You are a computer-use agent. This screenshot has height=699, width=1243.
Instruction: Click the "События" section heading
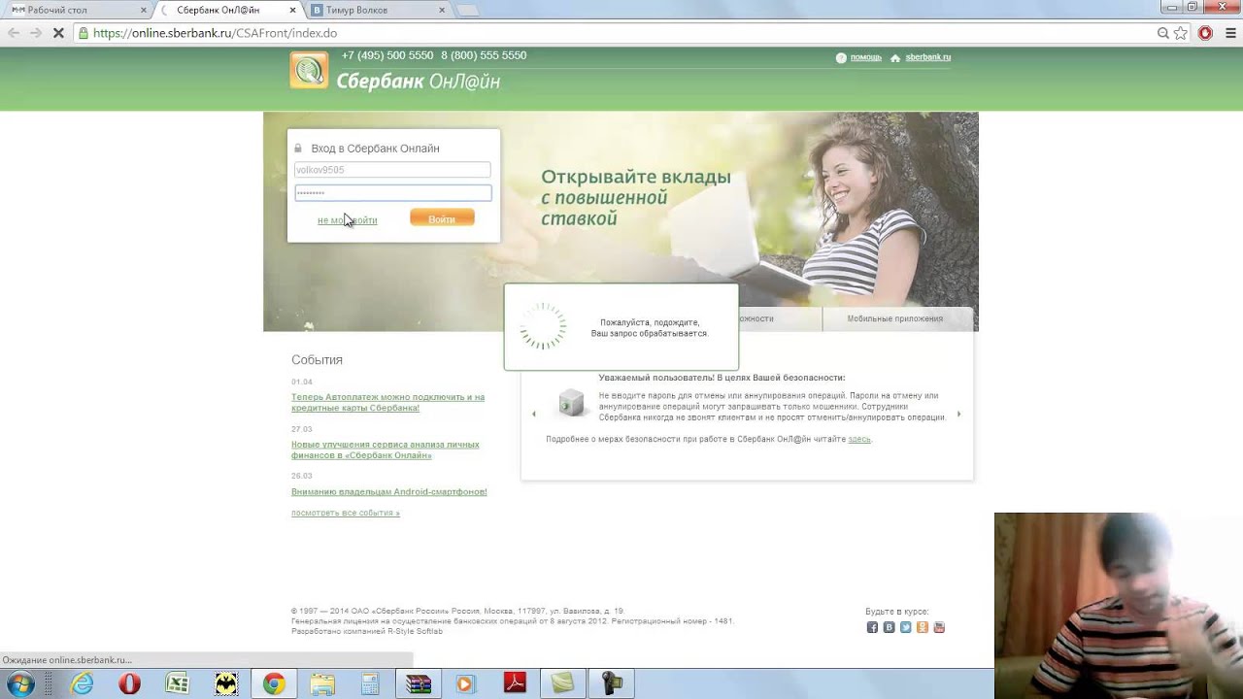click(x=317, y=360)
